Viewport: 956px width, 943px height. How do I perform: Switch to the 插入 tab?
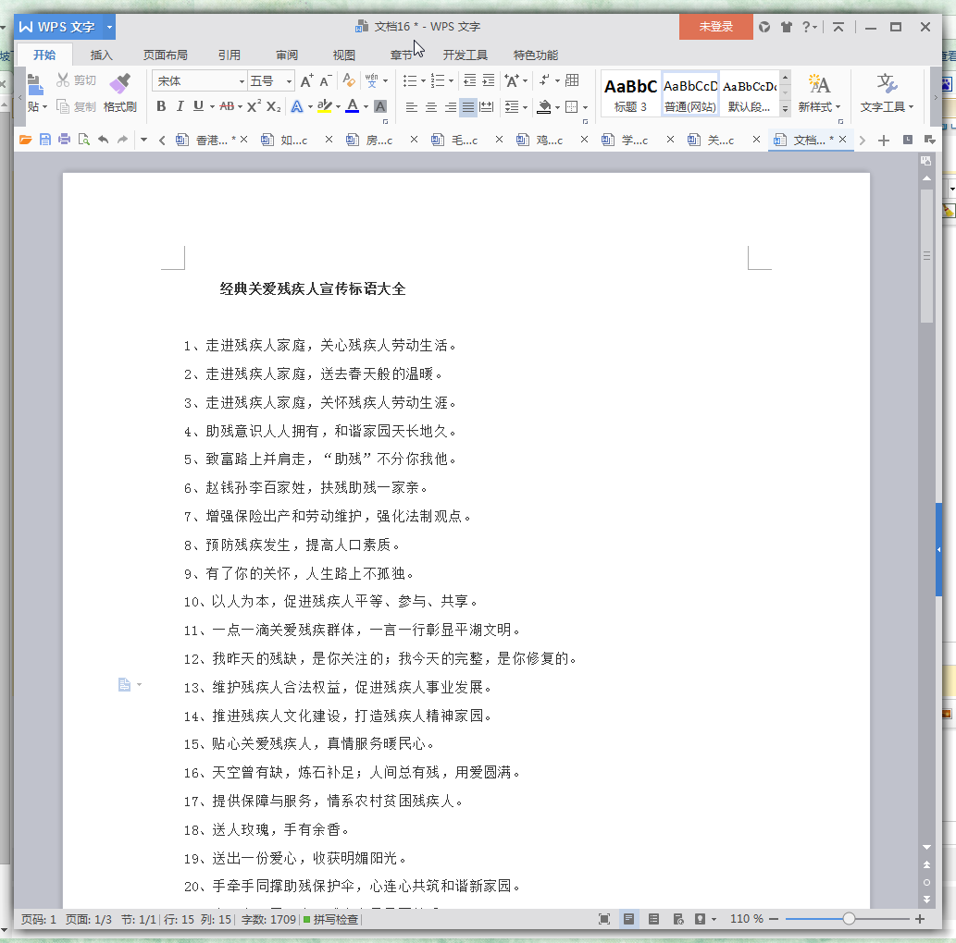pos(101,55)
